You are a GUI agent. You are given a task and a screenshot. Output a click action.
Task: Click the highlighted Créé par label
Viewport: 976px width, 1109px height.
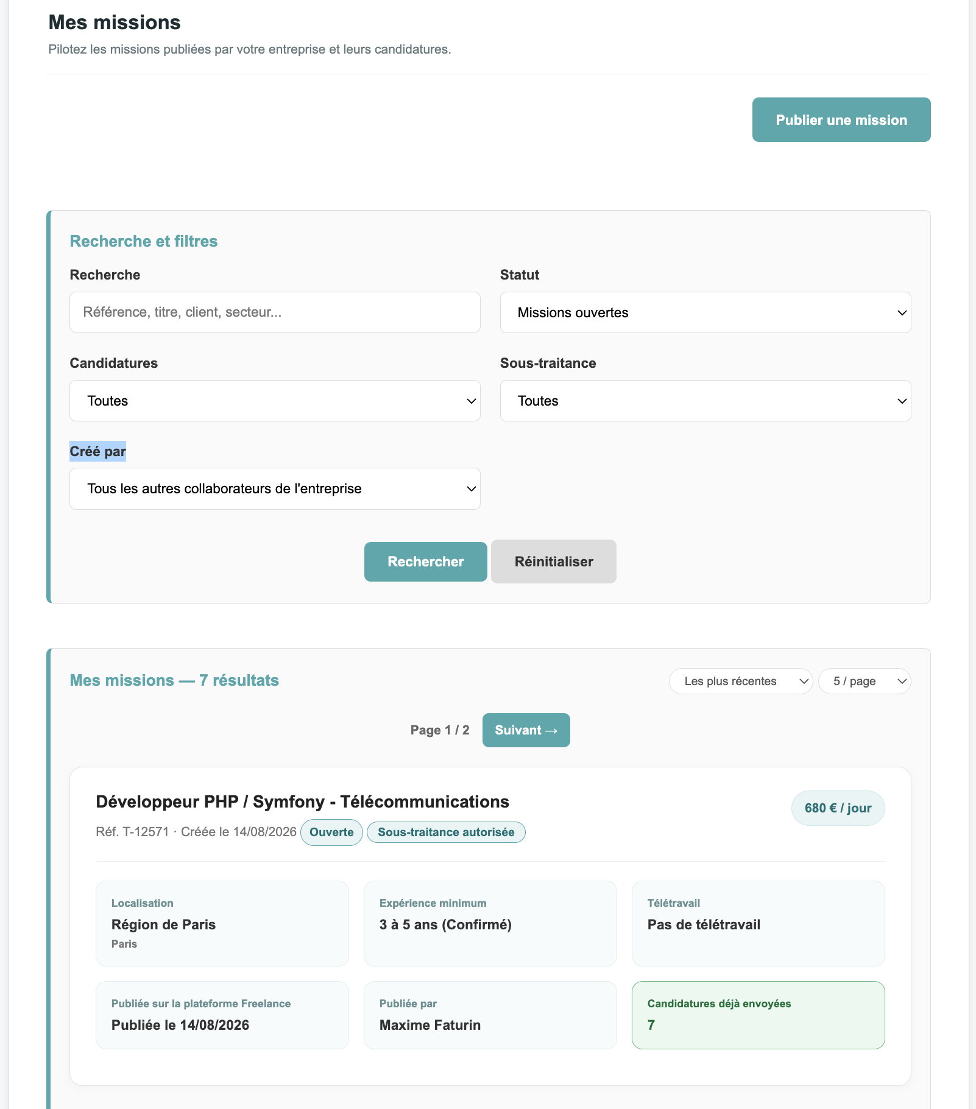point(97,451)
